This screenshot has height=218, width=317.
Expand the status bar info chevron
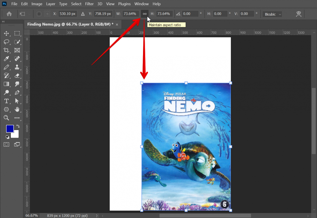97,215
